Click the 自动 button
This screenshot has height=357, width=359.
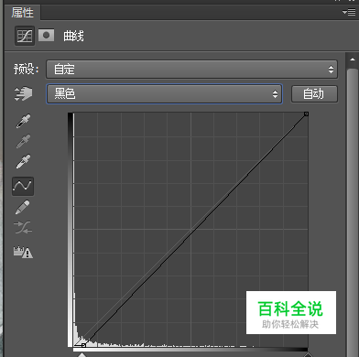point(314,93)
